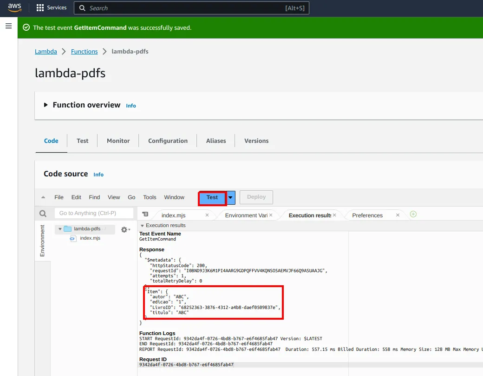Open the Edit menu
The height and width of the screenshot is (376, 483).
[x=76, y=197]
